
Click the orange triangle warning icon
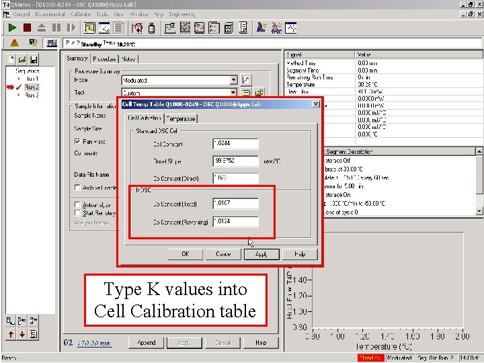pos(15,43)
